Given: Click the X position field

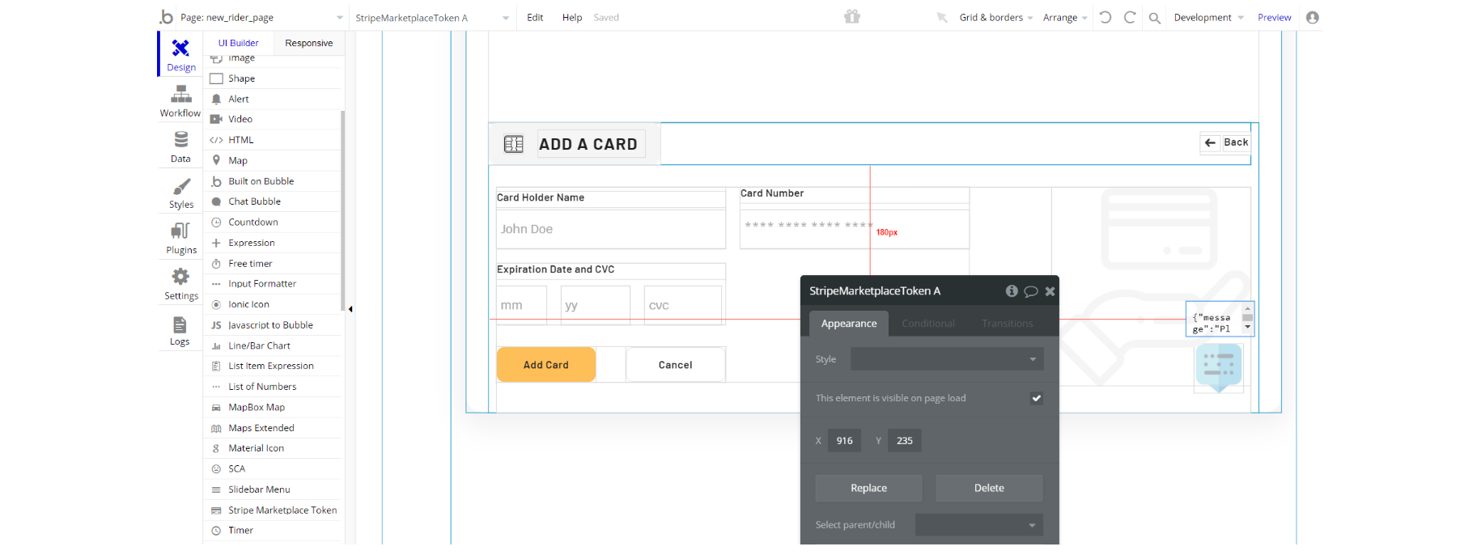Looking at the screenshot, I should (x=844, y=441).
